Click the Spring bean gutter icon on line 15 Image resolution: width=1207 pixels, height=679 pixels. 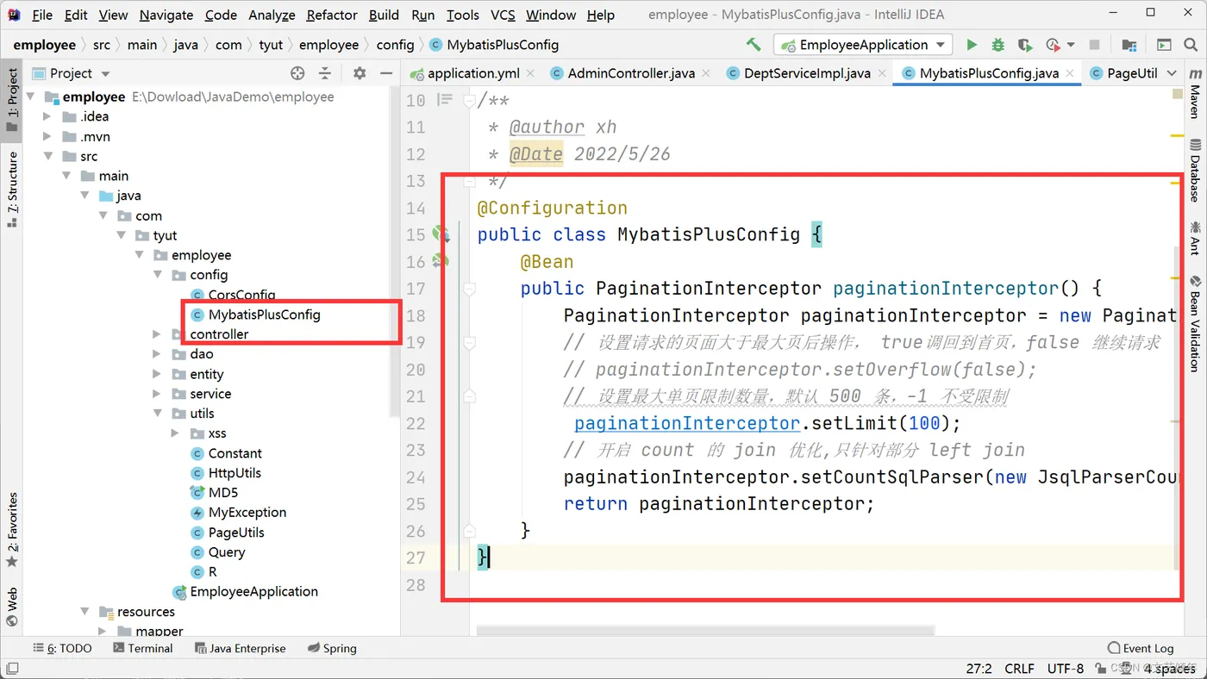(441, 234)
